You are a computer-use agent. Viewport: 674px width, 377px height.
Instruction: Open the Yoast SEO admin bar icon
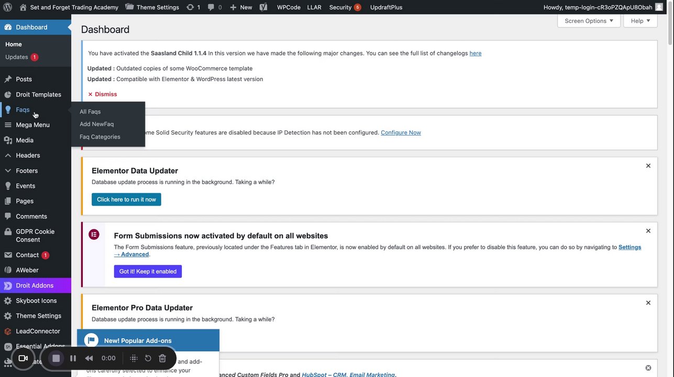[264, 7]
